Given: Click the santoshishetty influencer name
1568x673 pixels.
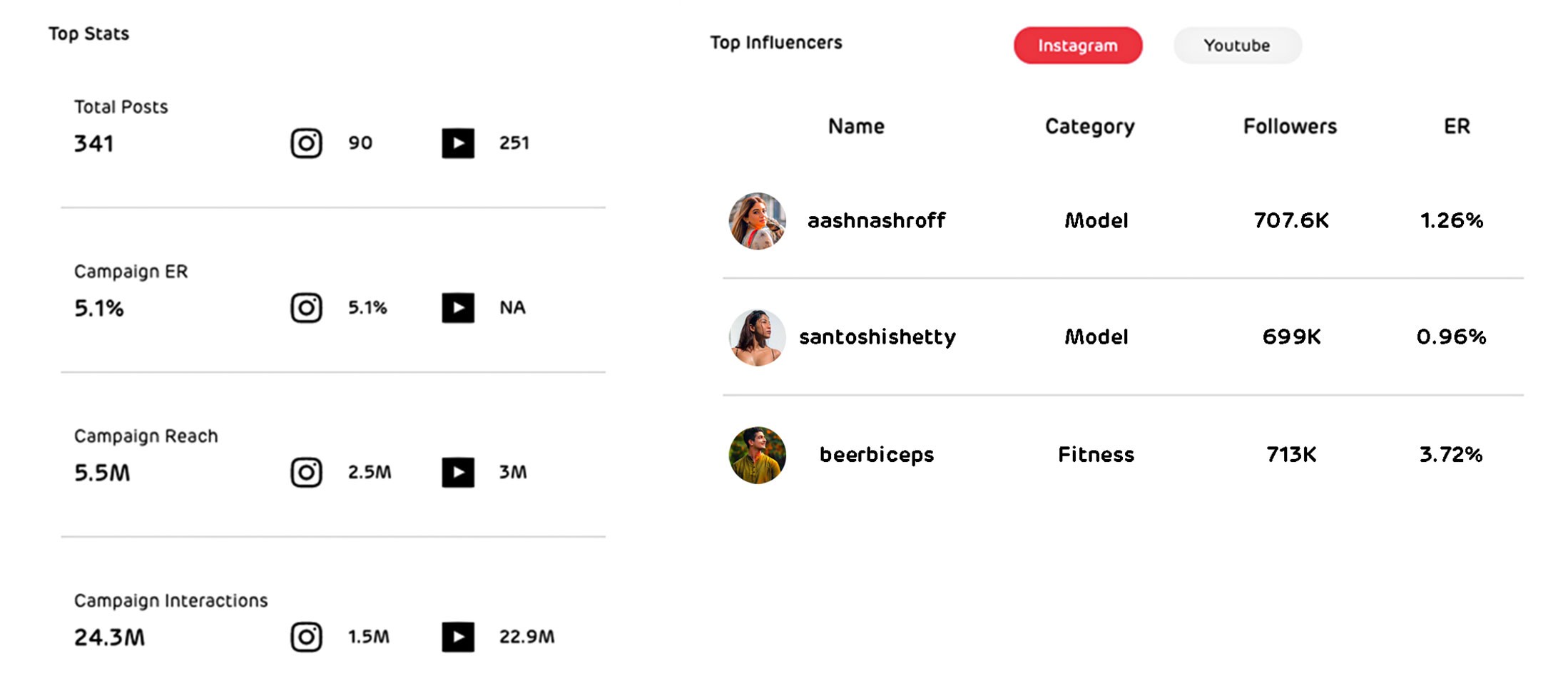Looking at the screenshot, I should click(x=877, y=337).
